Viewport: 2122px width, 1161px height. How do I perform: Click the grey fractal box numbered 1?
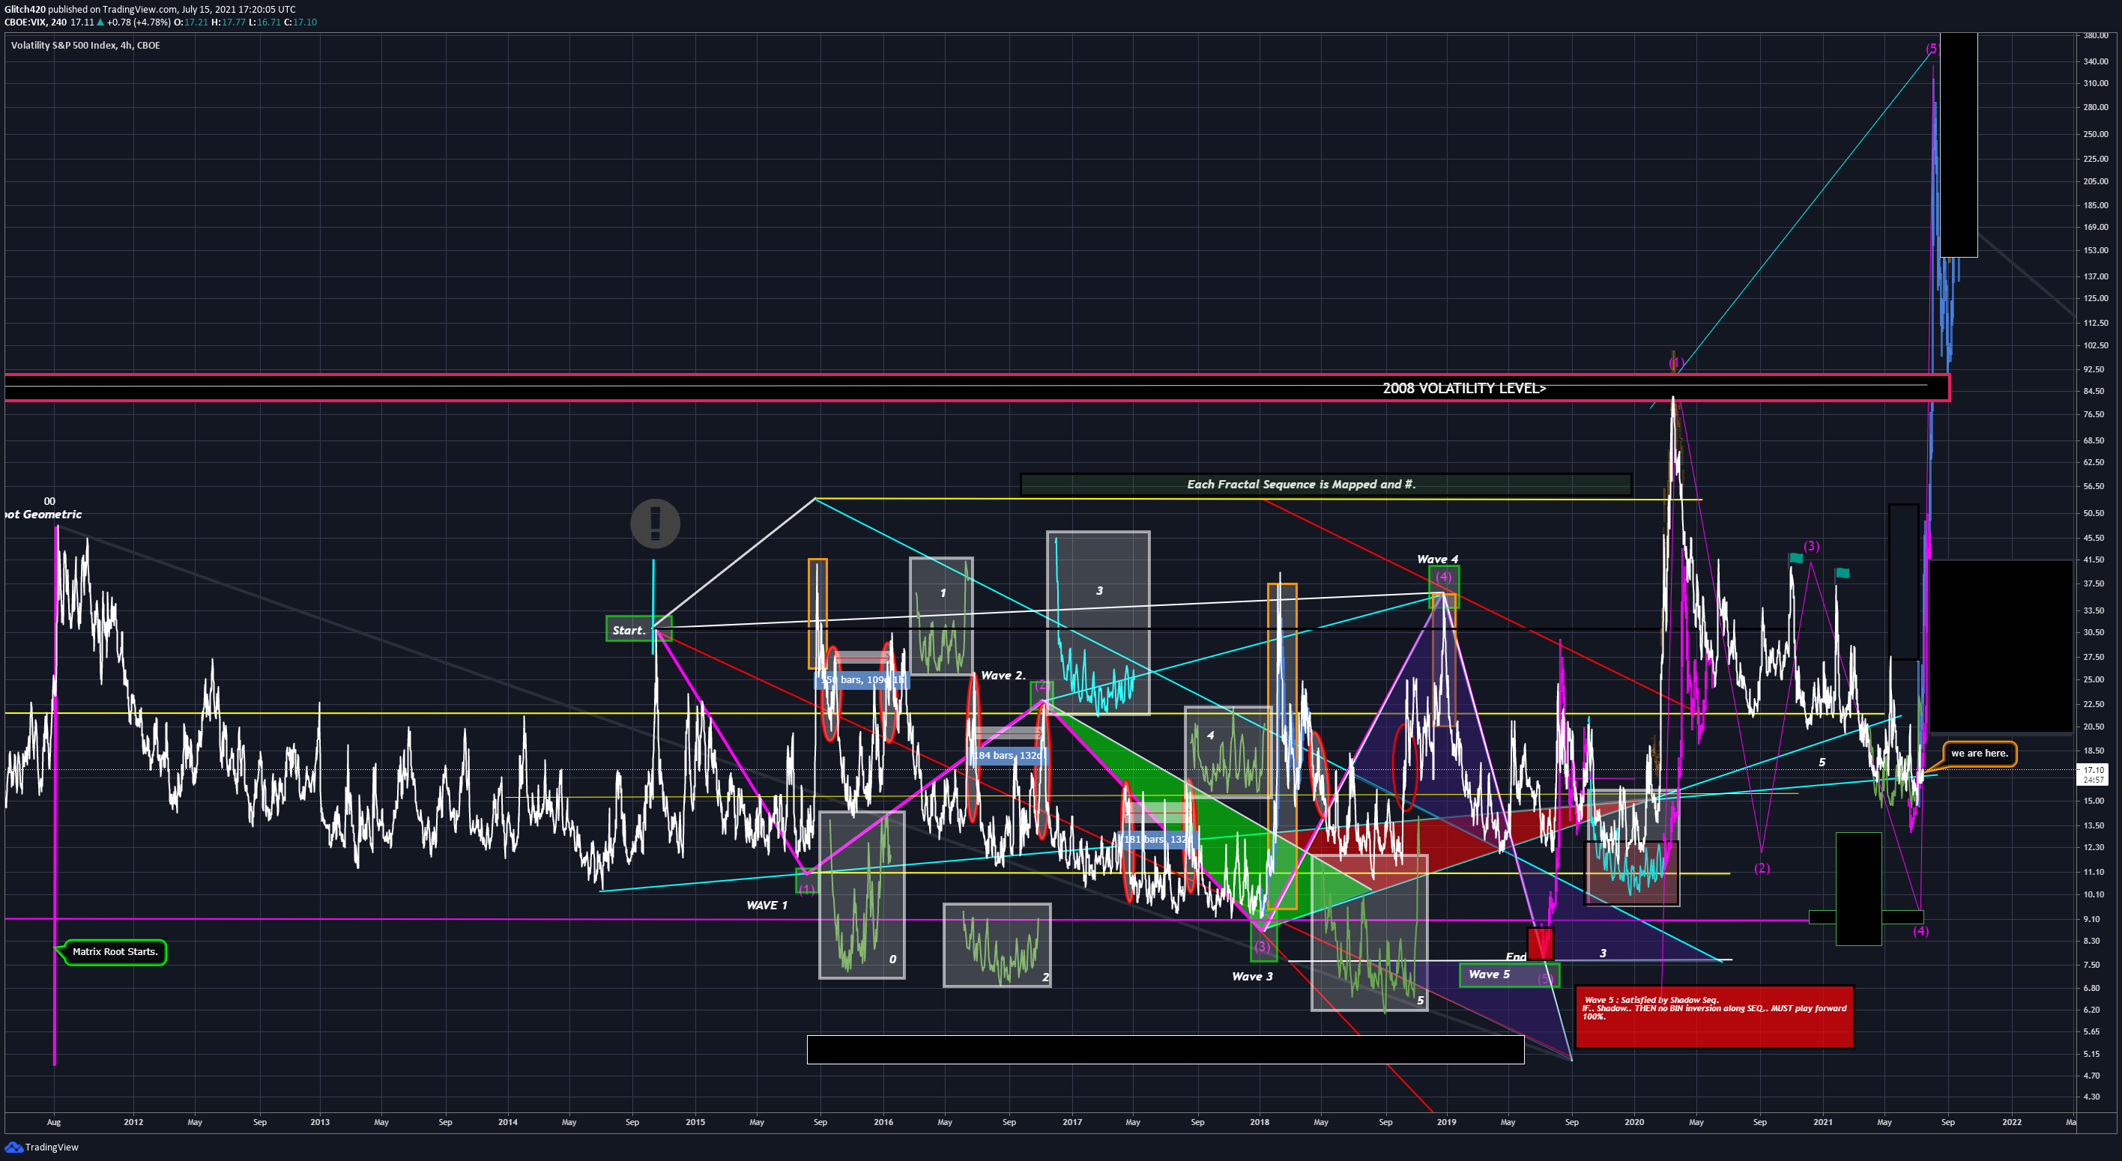[942, 616]
